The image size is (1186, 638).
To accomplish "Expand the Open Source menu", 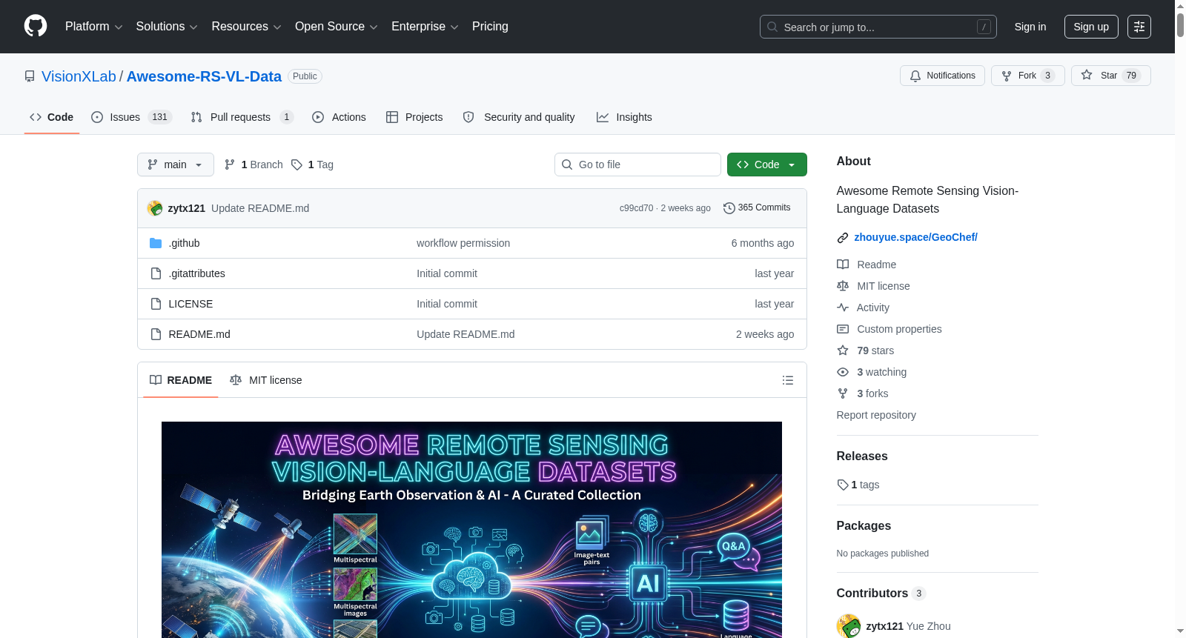I will pos(337,27).
